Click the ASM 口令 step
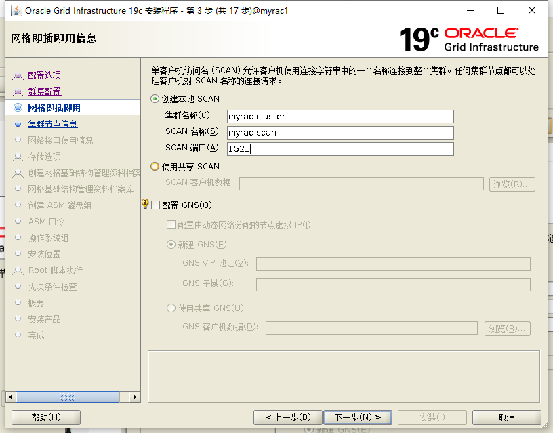The image size is (553, 433). pos(46,222)
